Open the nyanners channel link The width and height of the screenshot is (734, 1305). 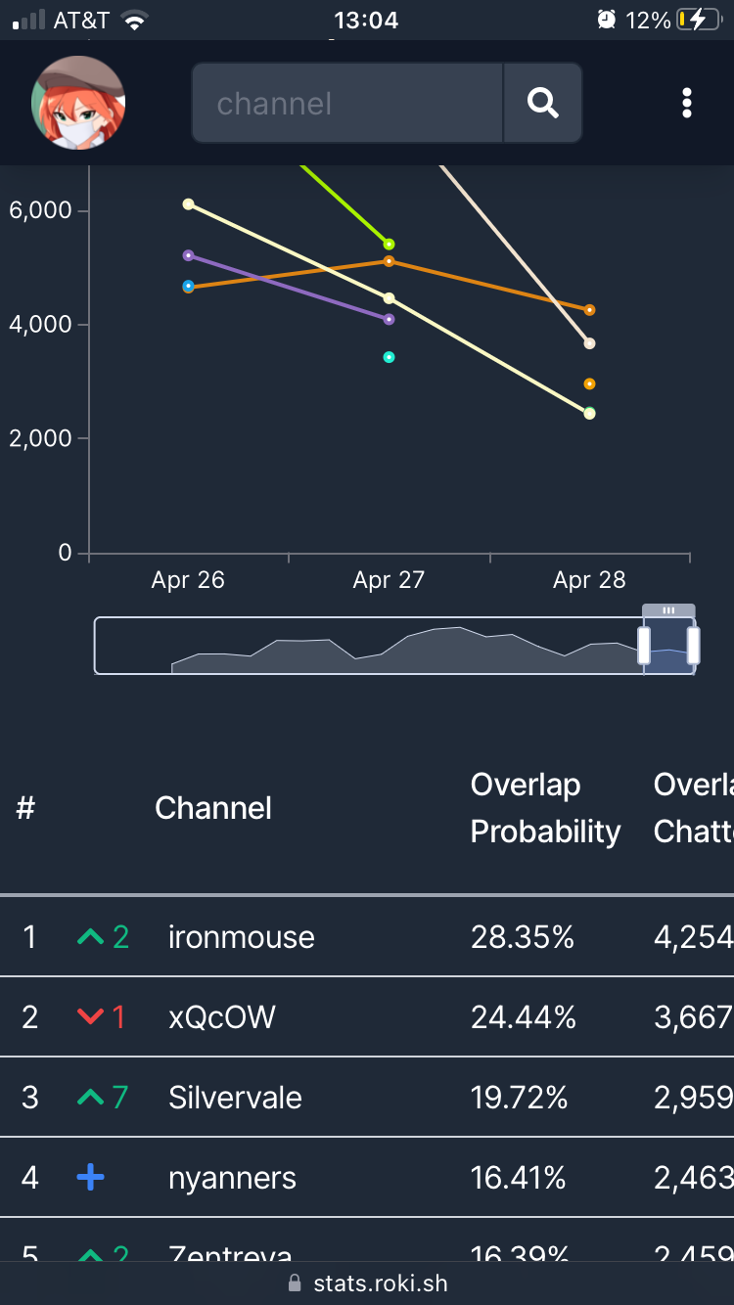pos(232,1178)
